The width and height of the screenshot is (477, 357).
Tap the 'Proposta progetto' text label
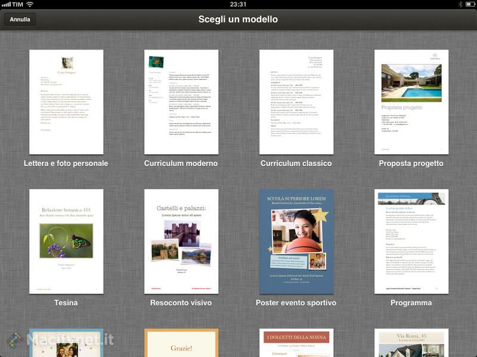click(x=411, y=163)
